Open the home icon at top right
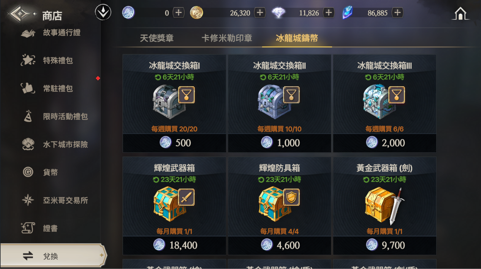The height and width of the screenshot is (269, 481). tap(460, 13)
